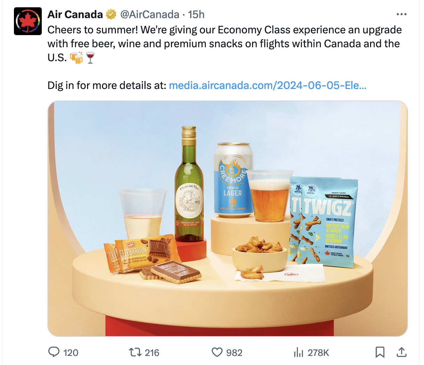Click the gold verified badge

click(111, 15)
